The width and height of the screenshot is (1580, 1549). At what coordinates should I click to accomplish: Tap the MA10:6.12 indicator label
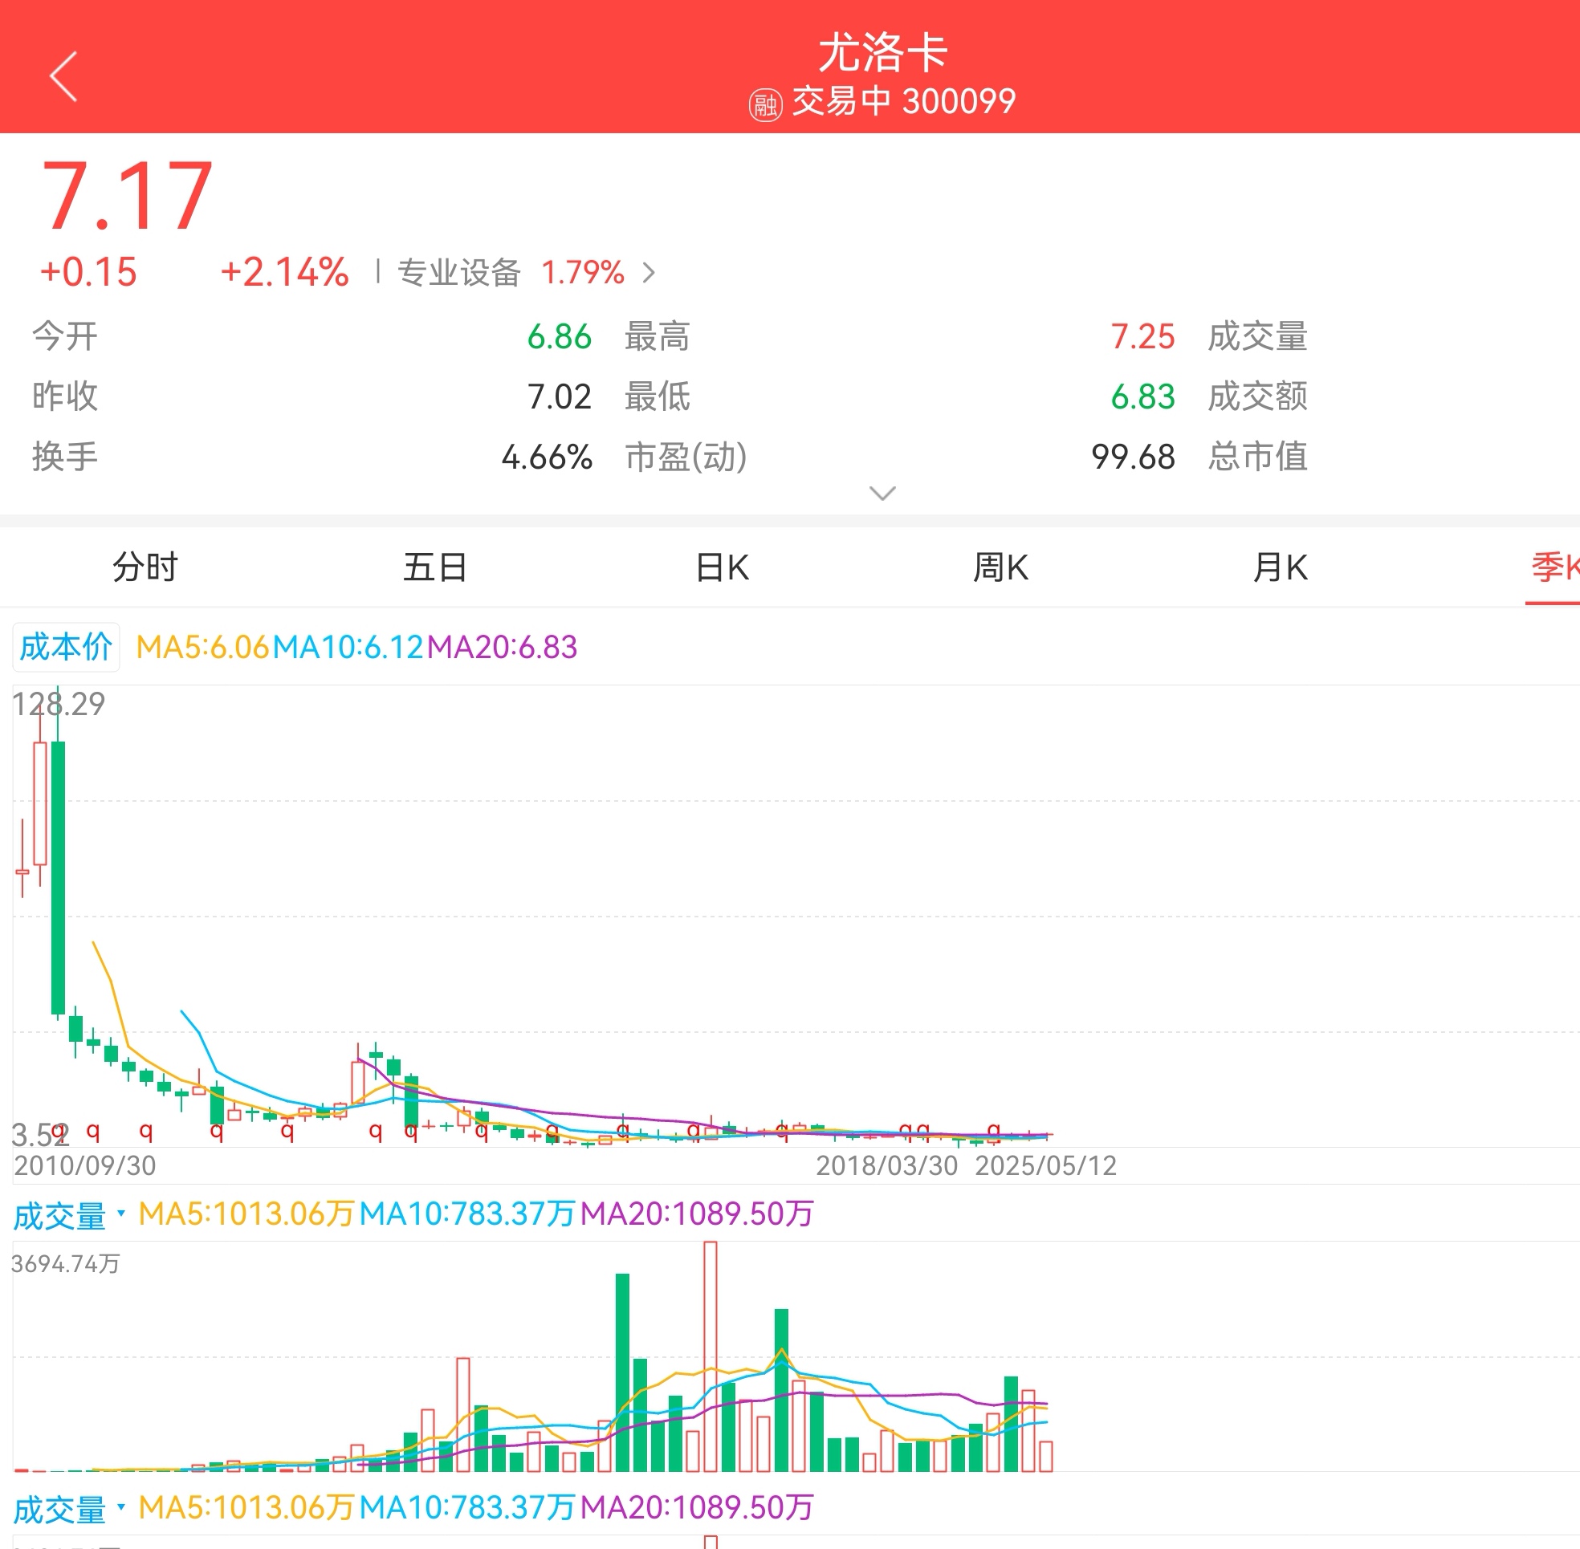pos(348,648)
